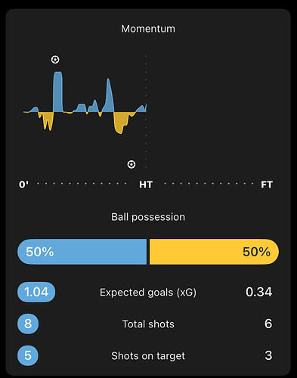The image size is (297, 378).
Task: Tap the tall blue momentum peak under goal icon
Action: pos(57,91)
